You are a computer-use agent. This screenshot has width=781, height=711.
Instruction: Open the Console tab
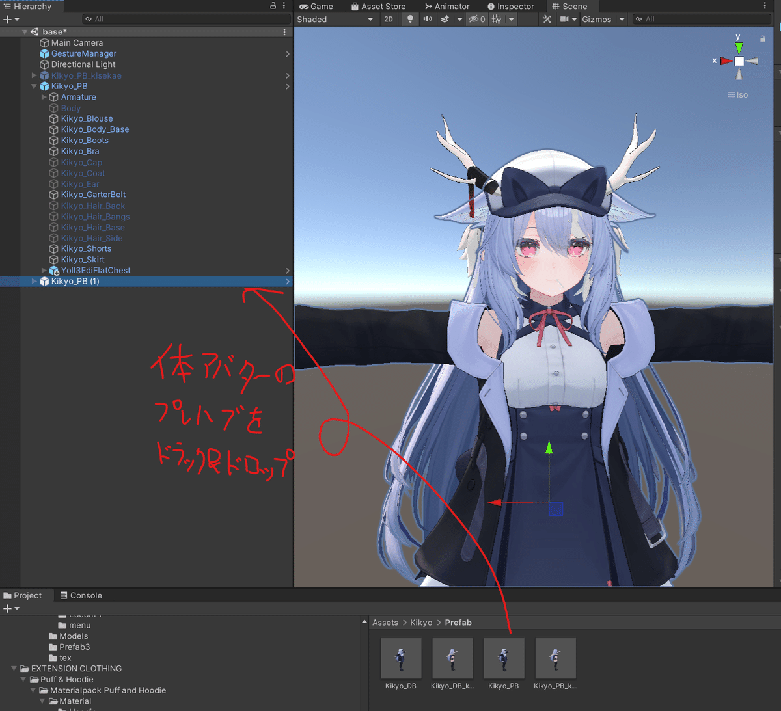(81, 595)
